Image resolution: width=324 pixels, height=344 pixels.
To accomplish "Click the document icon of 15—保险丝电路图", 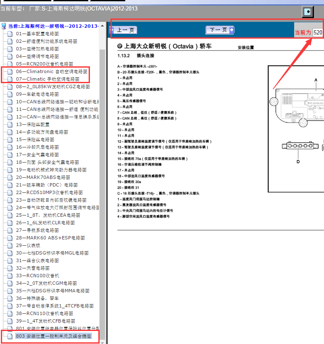I will 10,139.
